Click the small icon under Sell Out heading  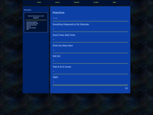[54, 60]
